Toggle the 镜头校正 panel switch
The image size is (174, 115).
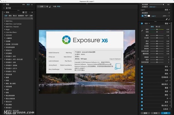coord(142,105)
